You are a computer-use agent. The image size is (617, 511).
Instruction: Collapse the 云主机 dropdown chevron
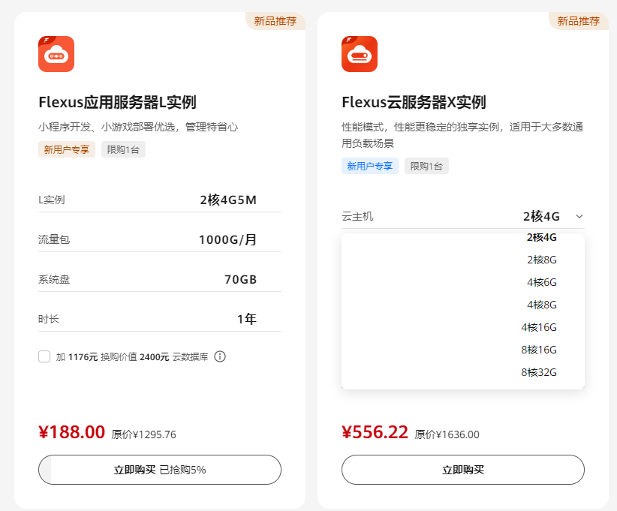(579, 216)
